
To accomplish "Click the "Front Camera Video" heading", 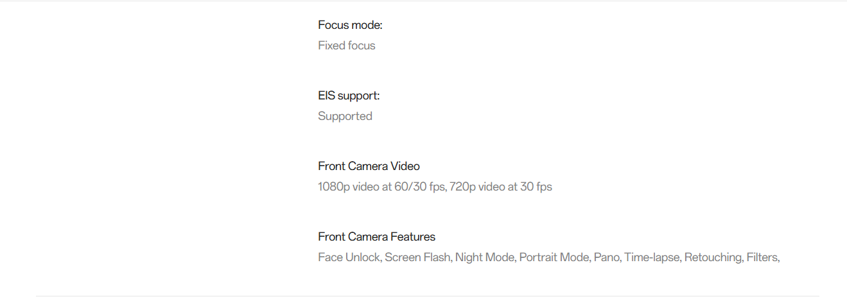I will 369,166.
